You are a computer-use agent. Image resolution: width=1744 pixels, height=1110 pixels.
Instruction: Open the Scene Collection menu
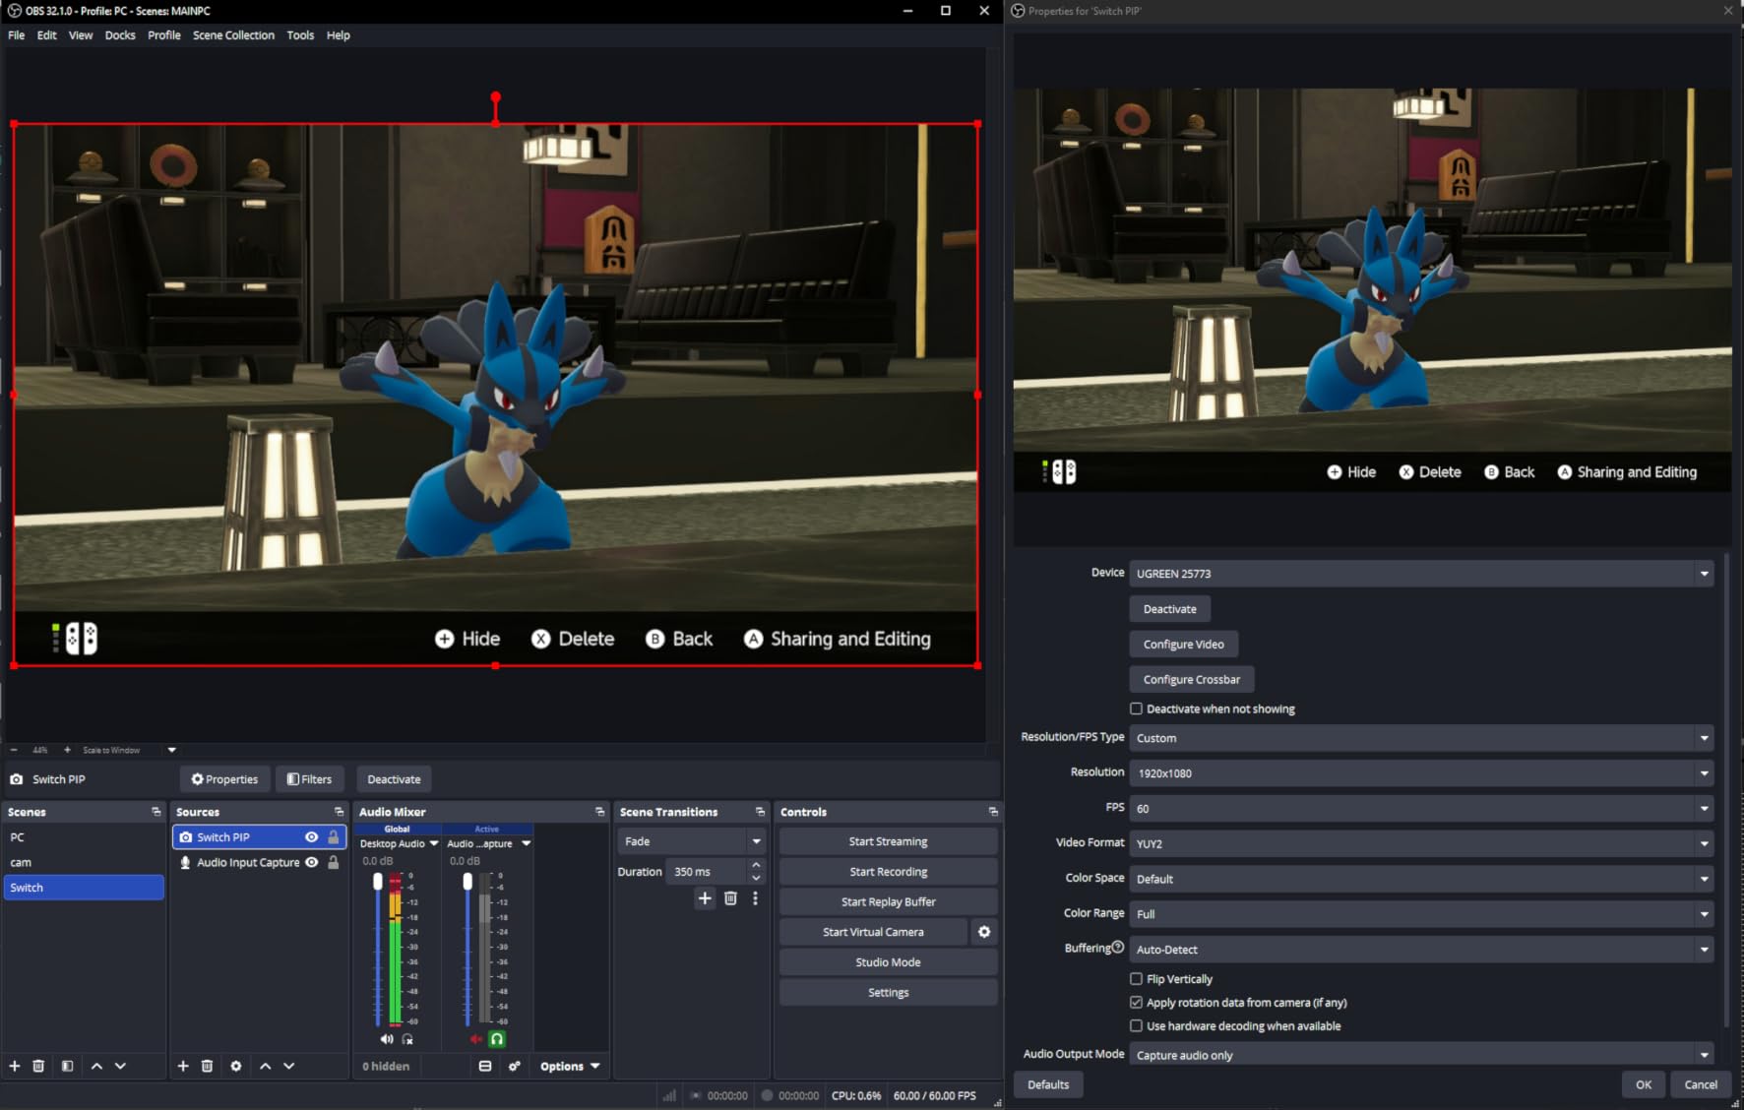click(x=233, y=35)
